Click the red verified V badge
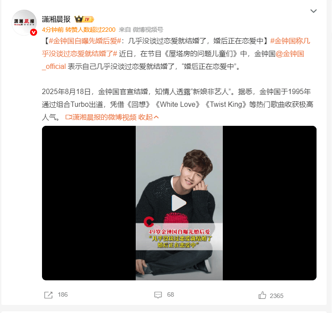This screenshot has height=313, width=332. coord(34,32)
